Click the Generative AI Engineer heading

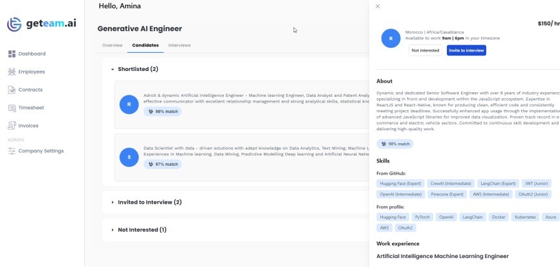[x=140, y=28]
